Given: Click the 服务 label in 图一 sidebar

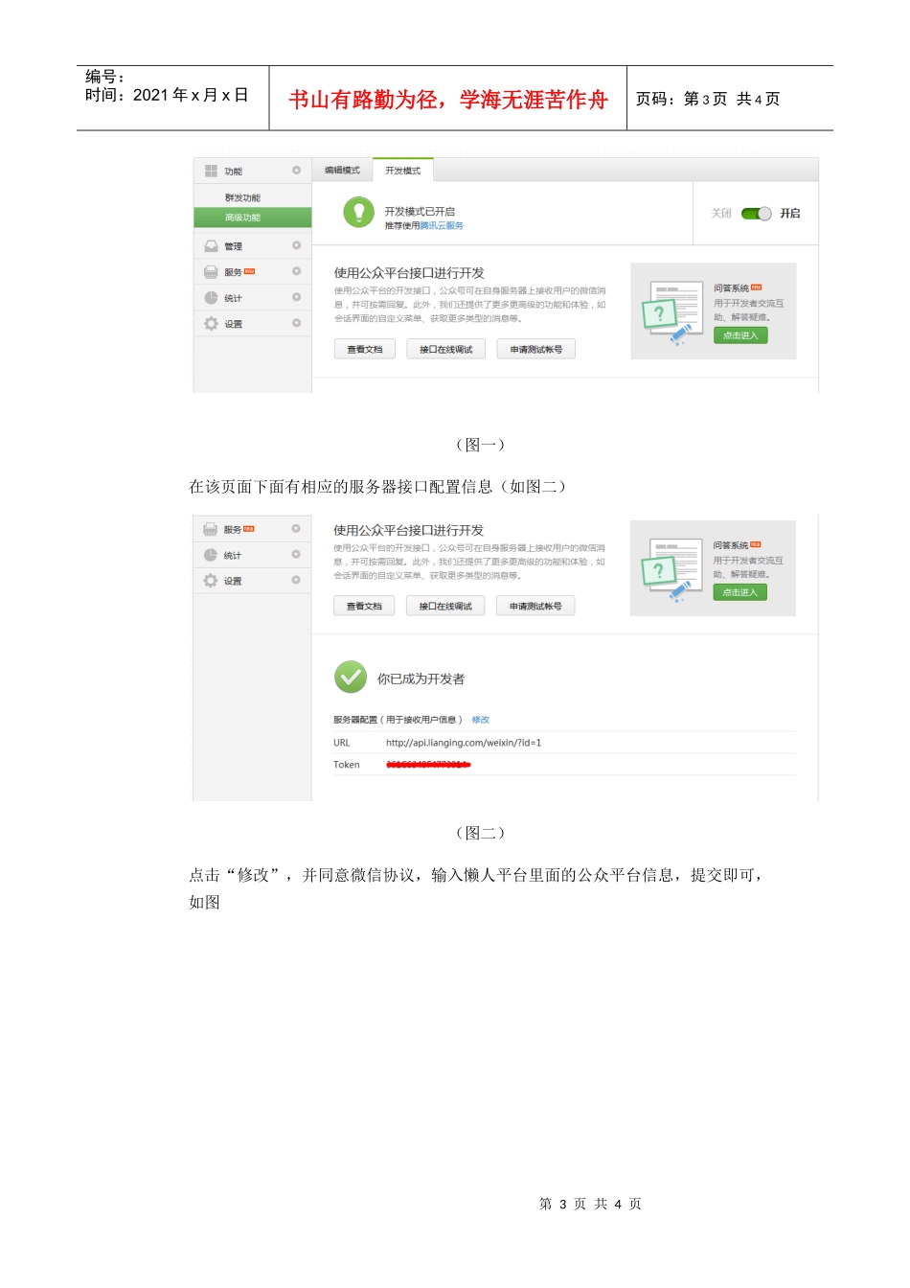Looking at the screenshot, I should point(234,272).
